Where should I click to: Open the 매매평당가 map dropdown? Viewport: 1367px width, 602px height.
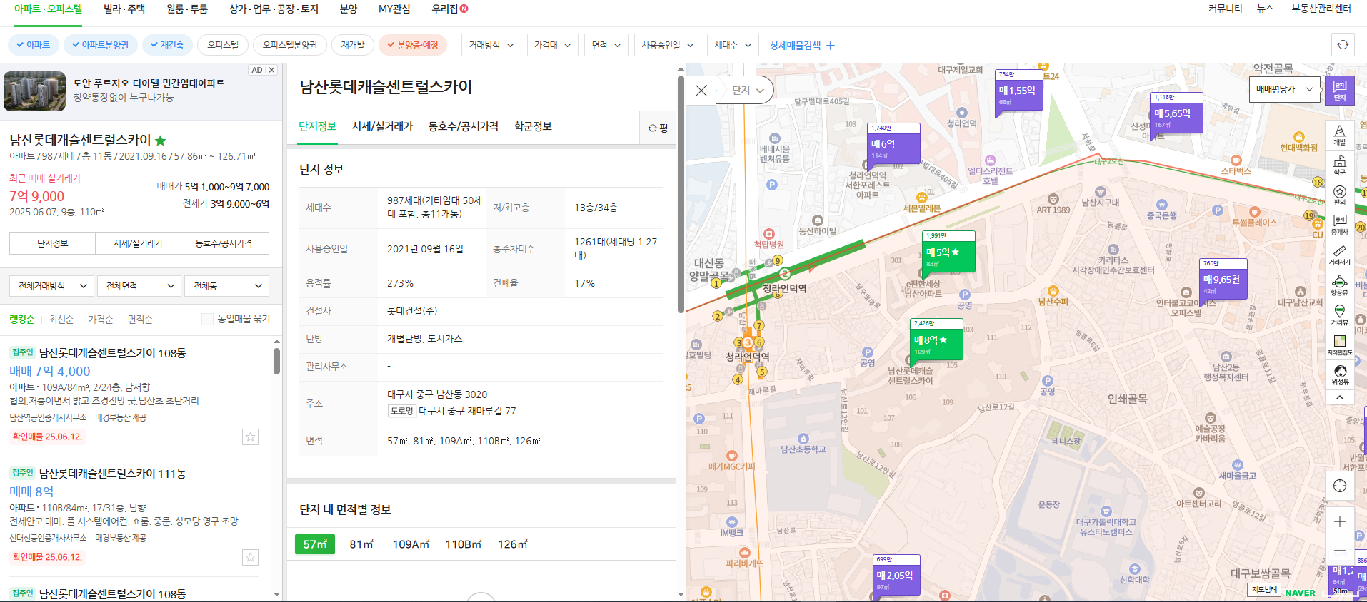[1283, 89]
